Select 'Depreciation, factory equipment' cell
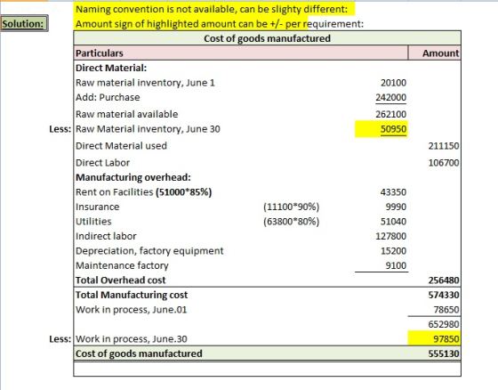The image size is (498, 390). (x=149, y=251)
